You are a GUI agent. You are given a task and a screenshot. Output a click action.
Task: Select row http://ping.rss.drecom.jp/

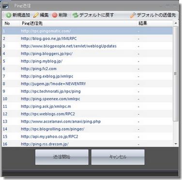pyautogui.click(x=87, y=144)
